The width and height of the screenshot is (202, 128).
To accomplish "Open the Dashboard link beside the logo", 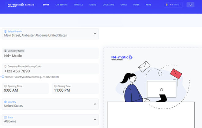I will point(30,5).
